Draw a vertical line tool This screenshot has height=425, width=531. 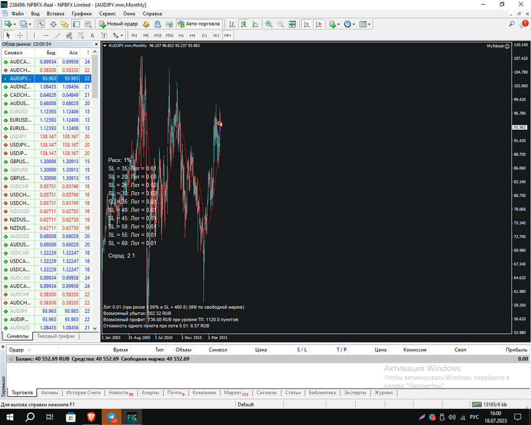click(x=34, y=35)
